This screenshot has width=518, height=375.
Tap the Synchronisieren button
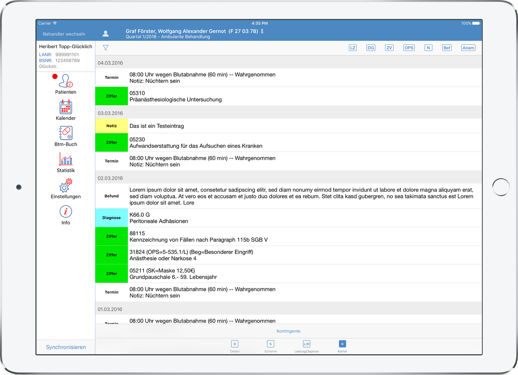click(x=66, y=347)
